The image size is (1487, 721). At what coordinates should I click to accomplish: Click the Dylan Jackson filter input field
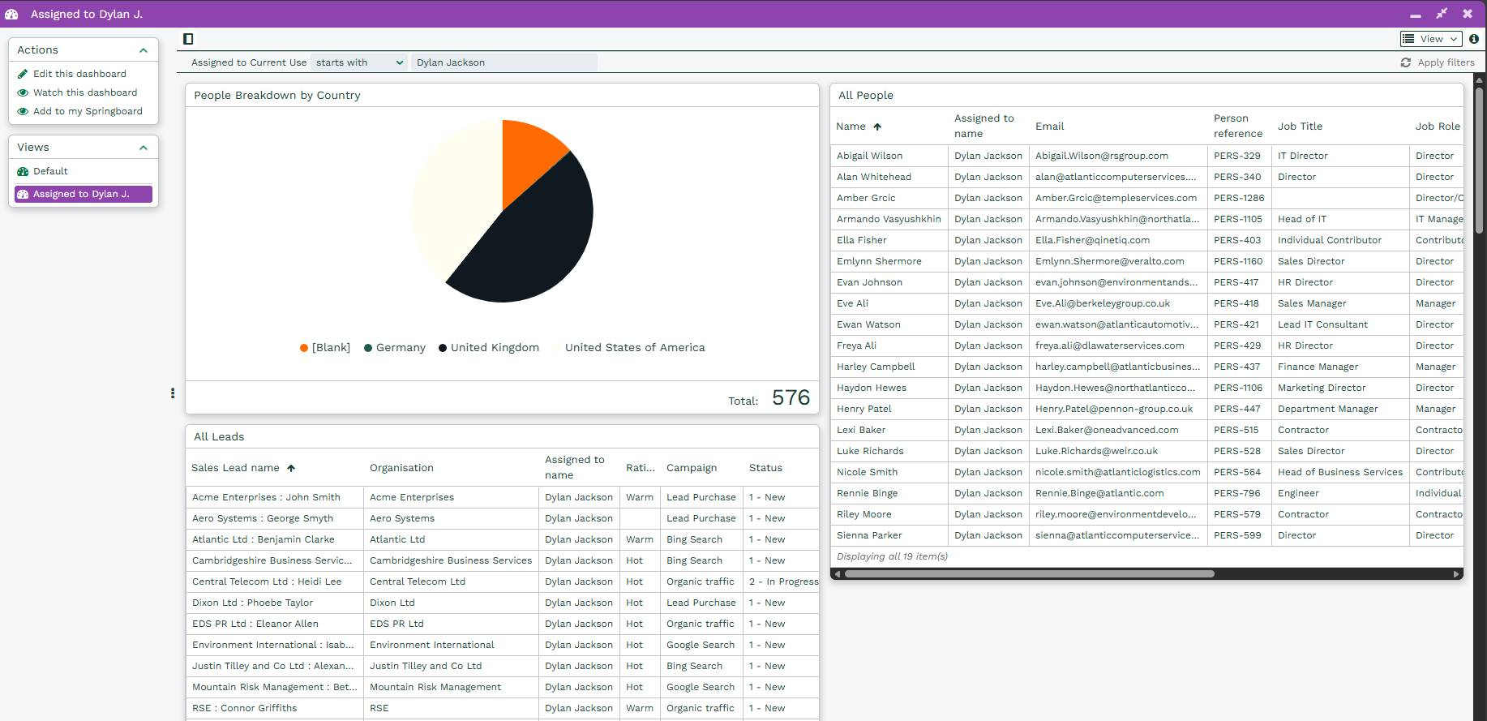(503, 62)
